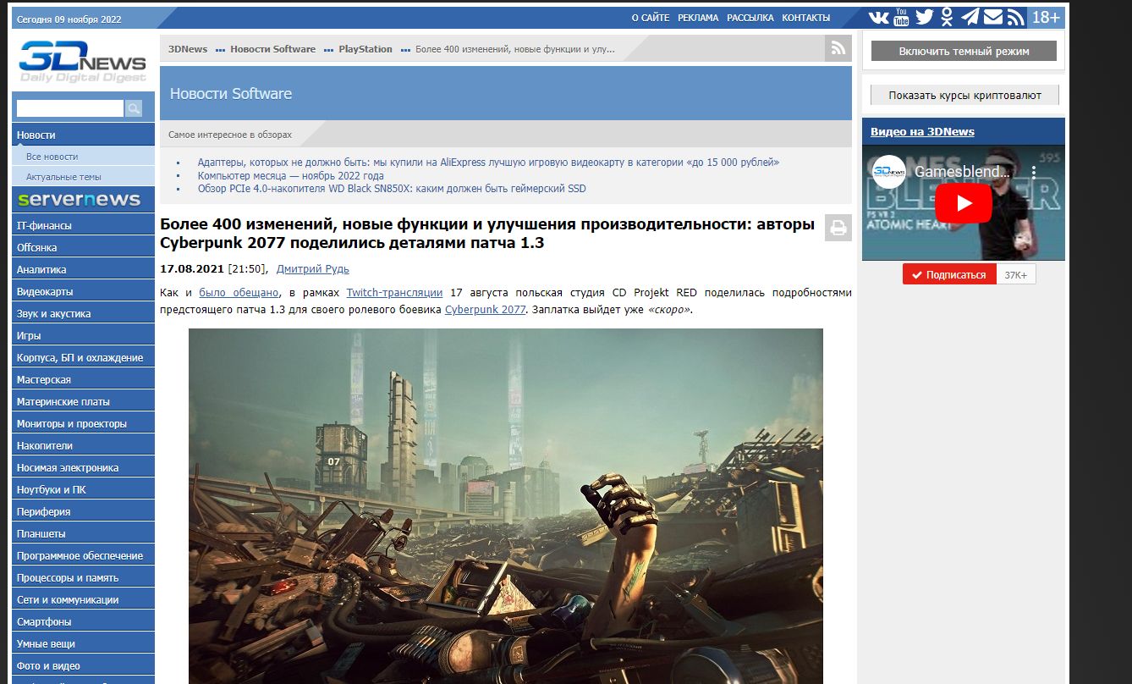Click author link Дмитрий Рудь
The width and height of the screenshot is (1132, 684).
[312, 269]
